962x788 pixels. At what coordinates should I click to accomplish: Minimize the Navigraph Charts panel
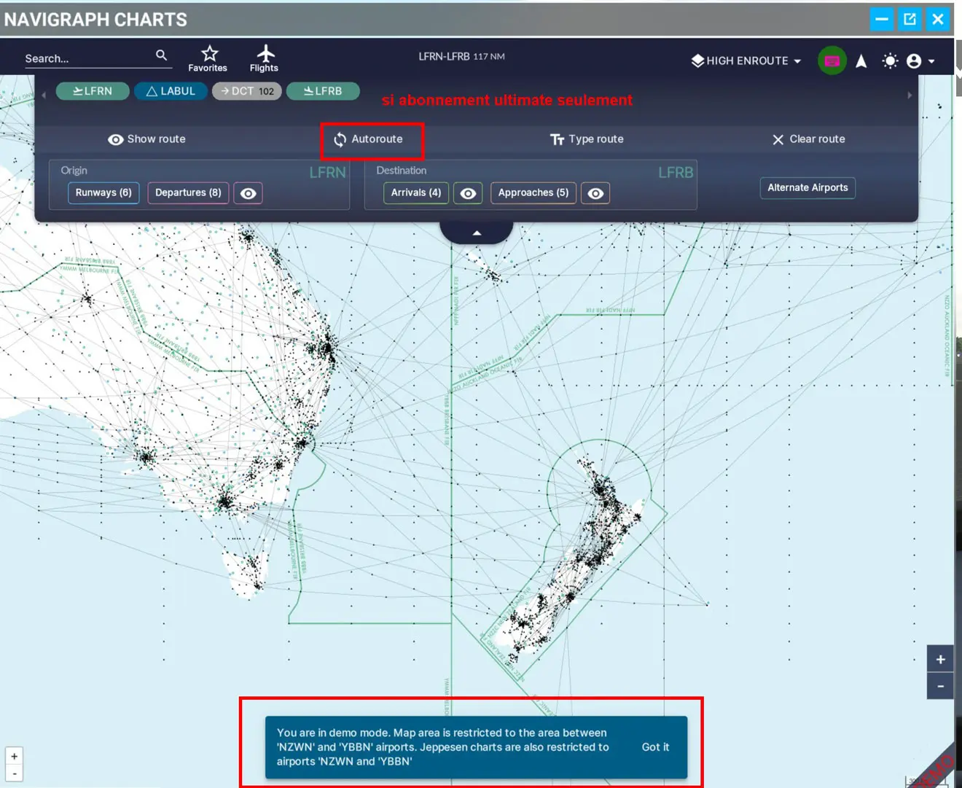[x=881, y=19]
